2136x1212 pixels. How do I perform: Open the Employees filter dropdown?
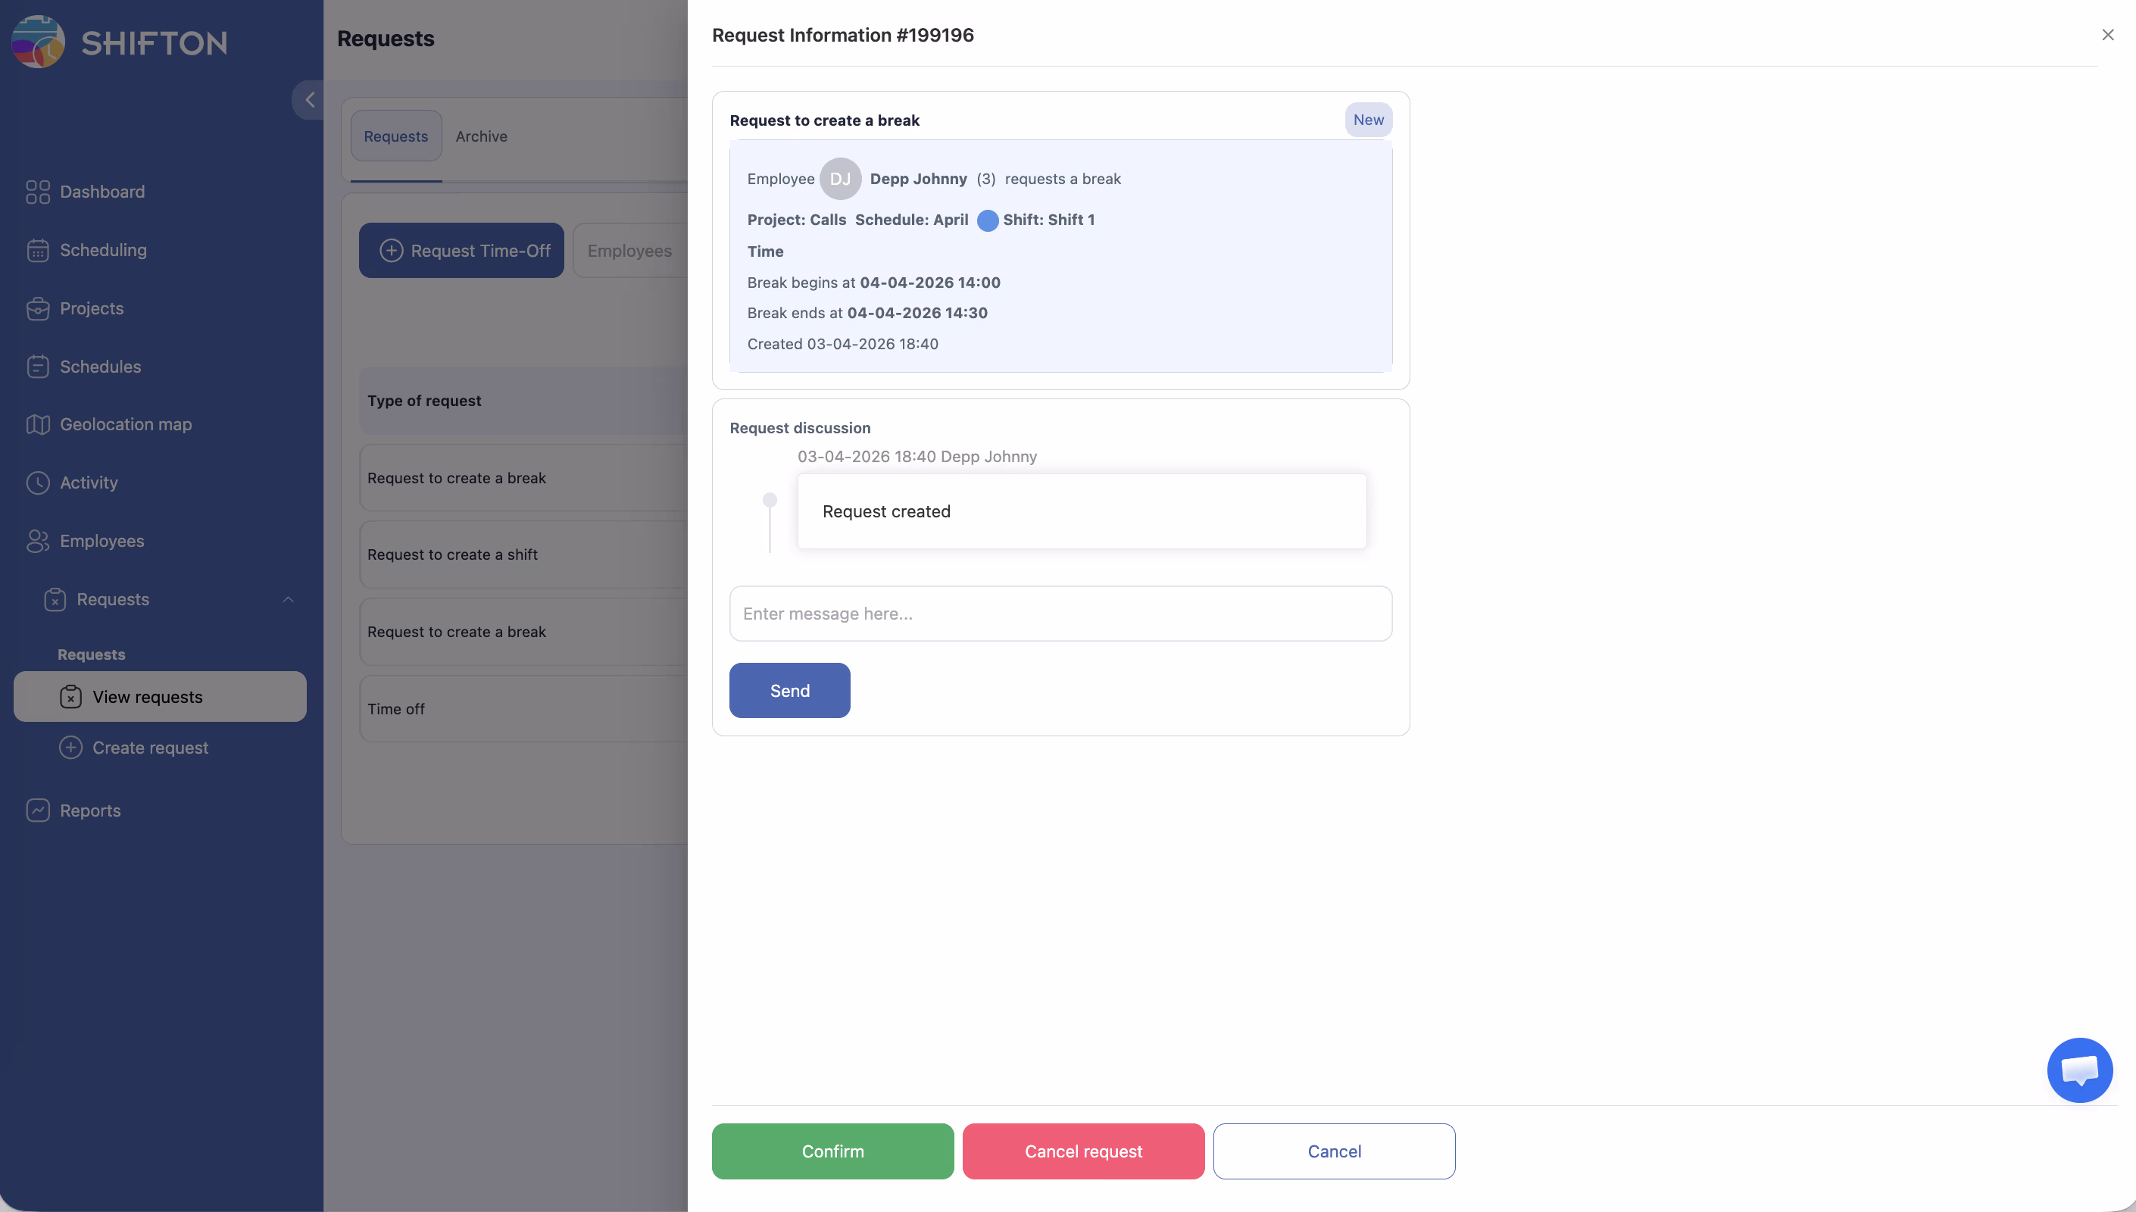629,251
